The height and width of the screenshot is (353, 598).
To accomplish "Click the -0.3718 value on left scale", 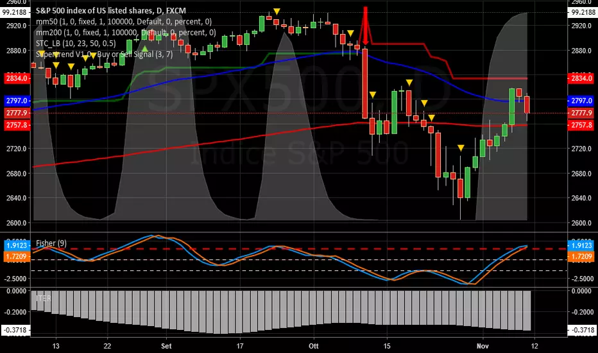I will click(x=16, y=330).
